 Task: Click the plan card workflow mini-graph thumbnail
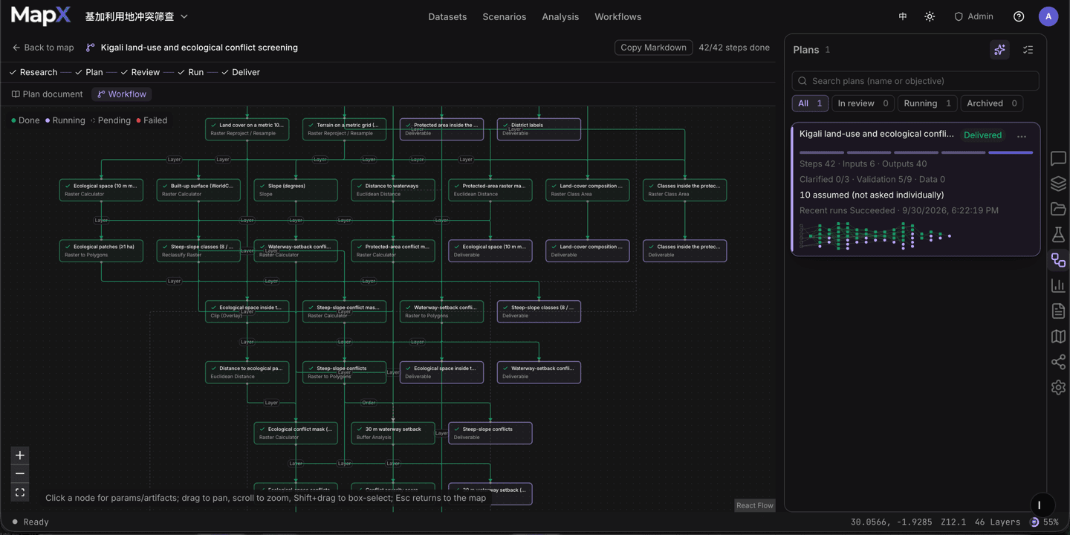pos(877,236)
